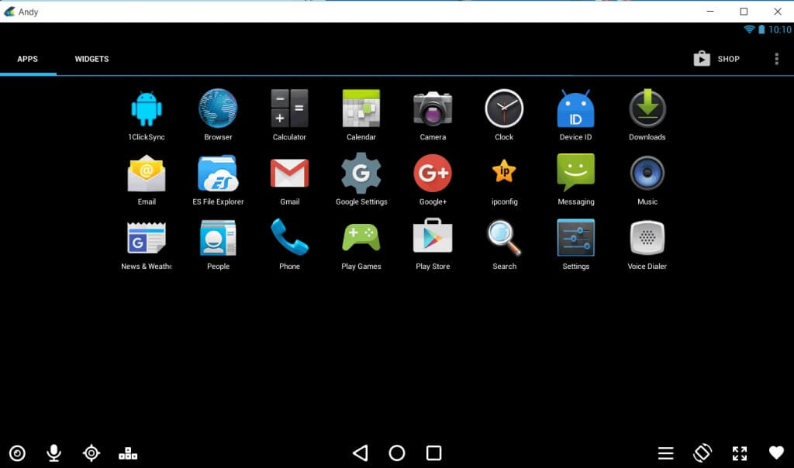Image resolution: width=794 pixels, height=468 pixels.
Task: Toggle the microphone in bottom toolbar
Action: pos(54,453)
